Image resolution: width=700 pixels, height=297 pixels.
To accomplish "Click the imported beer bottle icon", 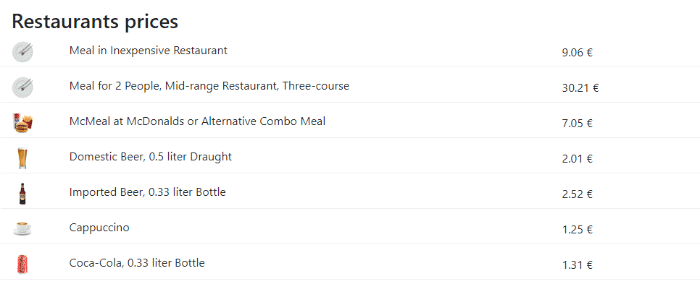I will (22, 194).
